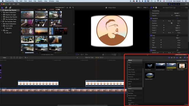The height and width of the screenshot is (106, 189).
Task: Open the viewer transform tool icon
Action: tap(77, 54)
